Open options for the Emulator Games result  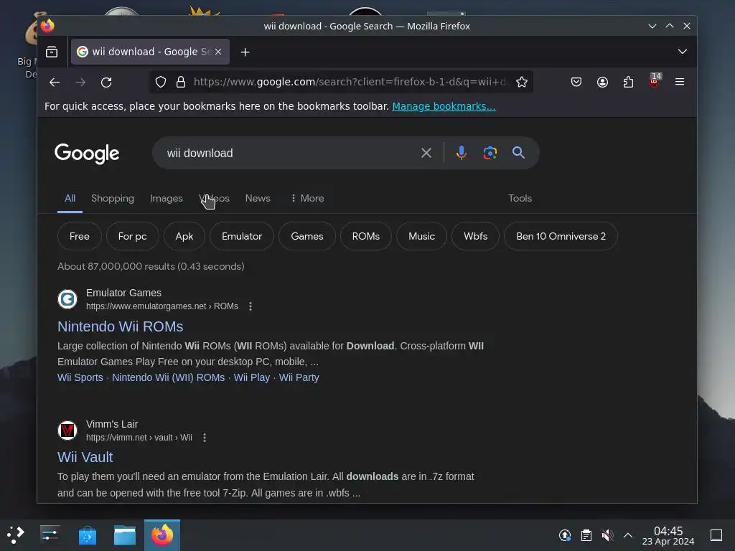click(x=251, y=306)
